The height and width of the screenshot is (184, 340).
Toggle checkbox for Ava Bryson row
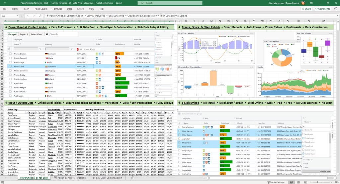(x=10, y=96)
